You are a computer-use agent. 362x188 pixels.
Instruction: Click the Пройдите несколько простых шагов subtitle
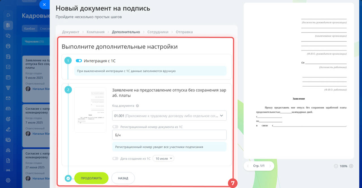[x=89, y=17]
